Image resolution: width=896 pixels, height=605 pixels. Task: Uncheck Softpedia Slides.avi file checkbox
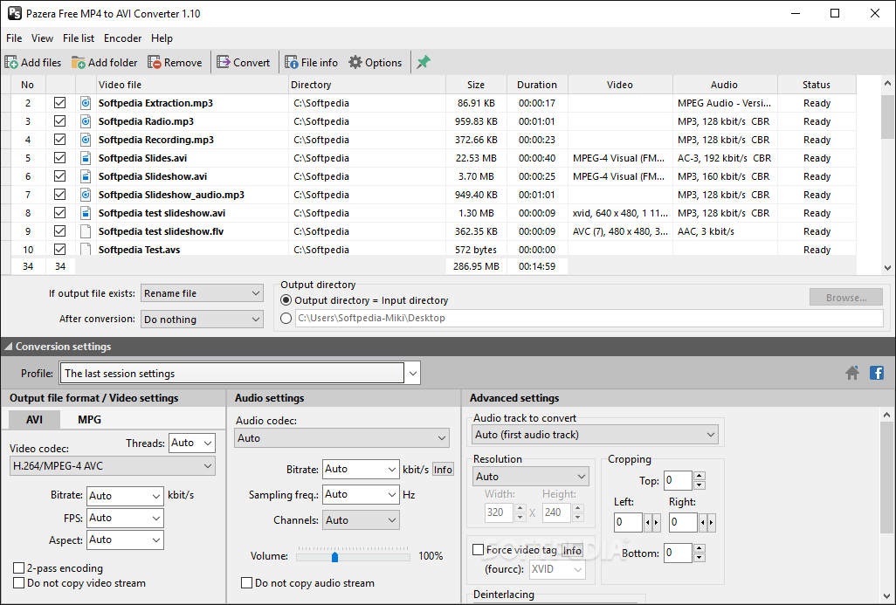click(59, 158)
